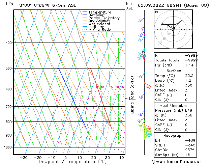Screen dimensions: 212x164
Task: Click the 40 temperature axis label
Action: pos(121,158)
